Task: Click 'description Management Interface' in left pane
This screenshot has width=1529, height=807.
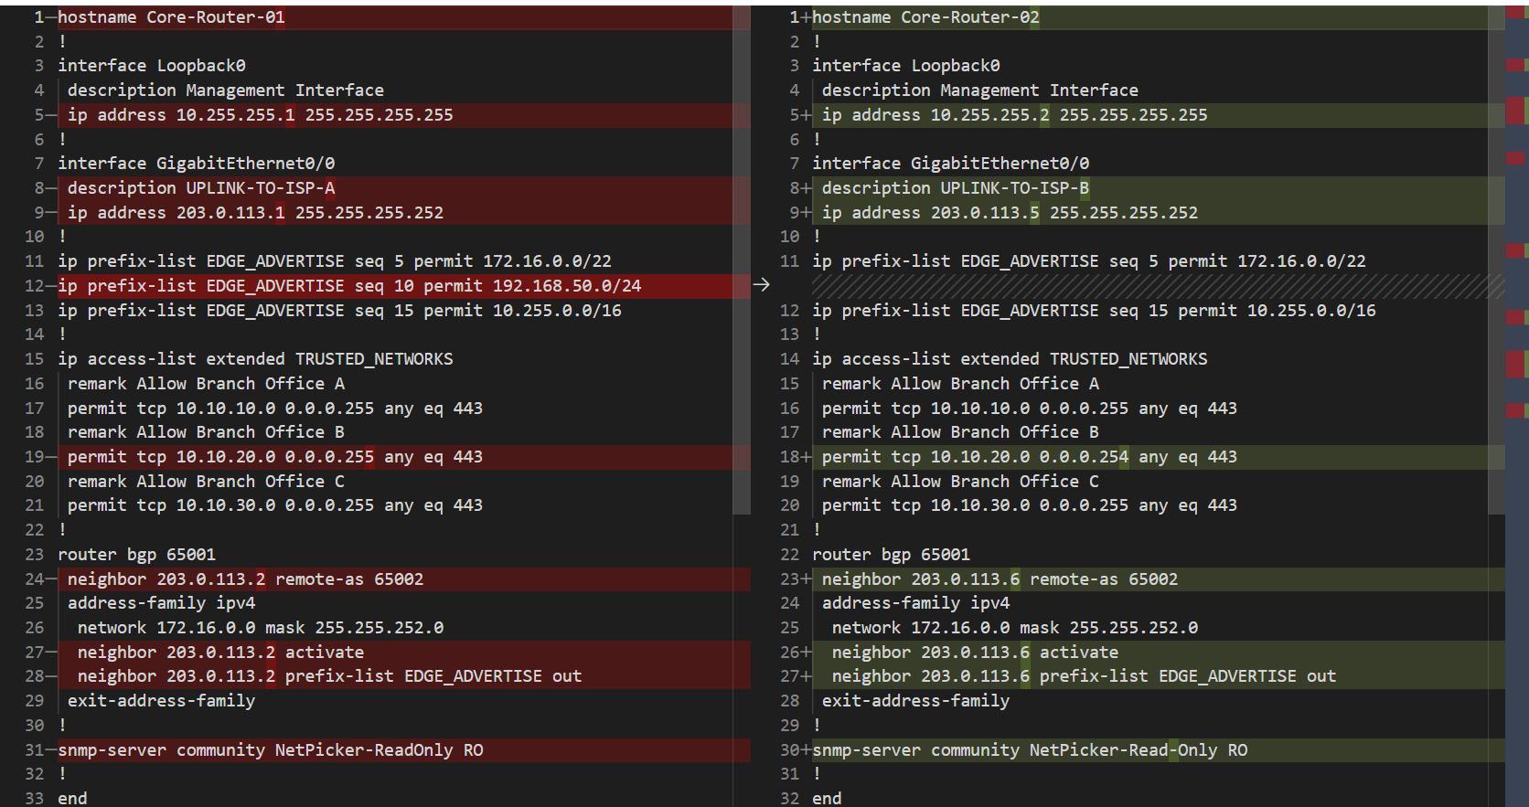Action: [x=226, y=90]
